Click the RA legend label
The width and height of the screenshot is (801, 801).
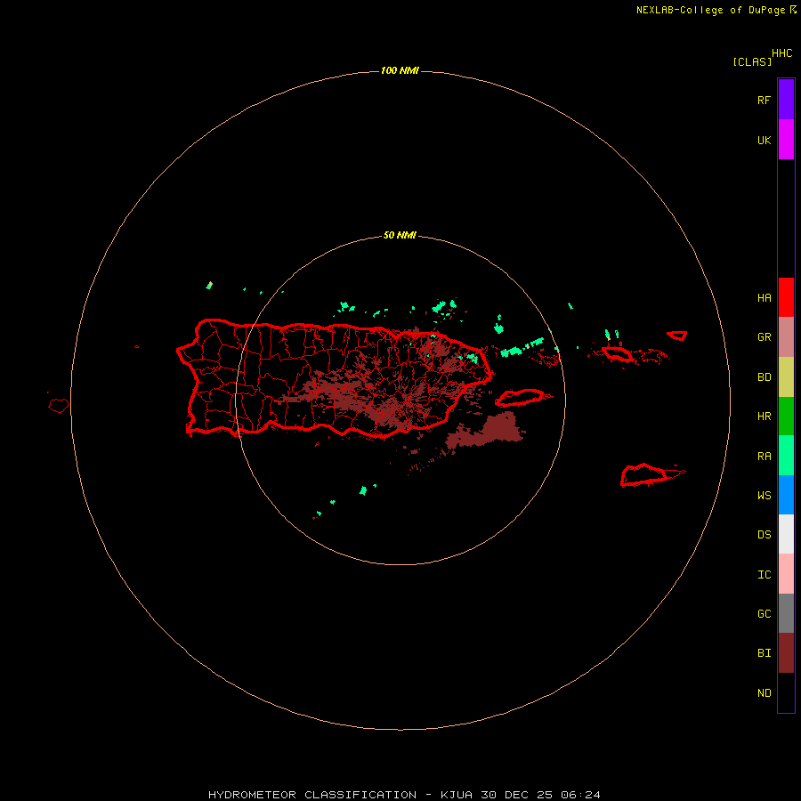(764, 457)
